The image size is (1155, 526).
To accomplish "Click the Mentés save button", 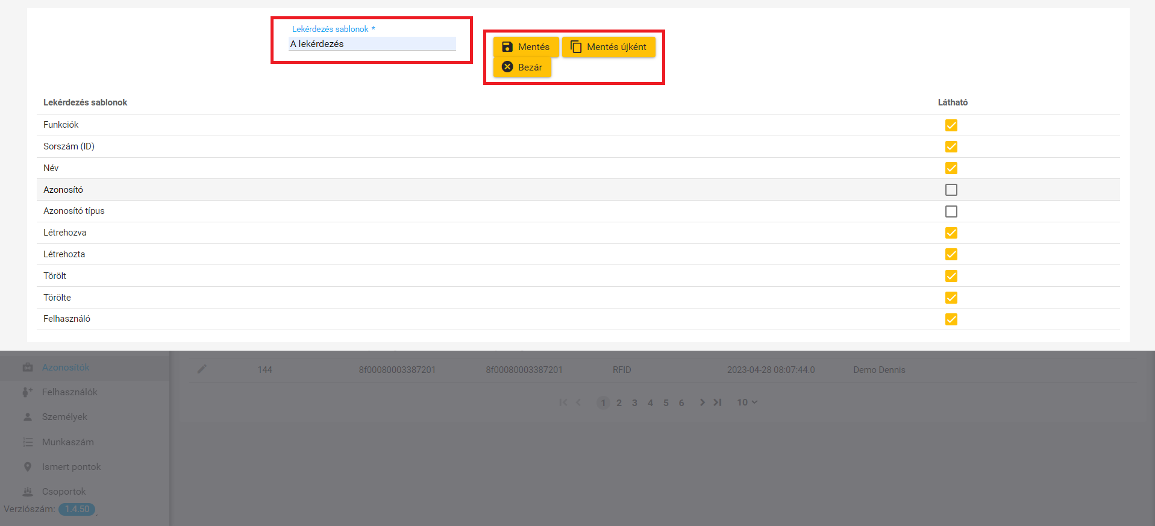I will pyautogui.click(x=525, y=47).
